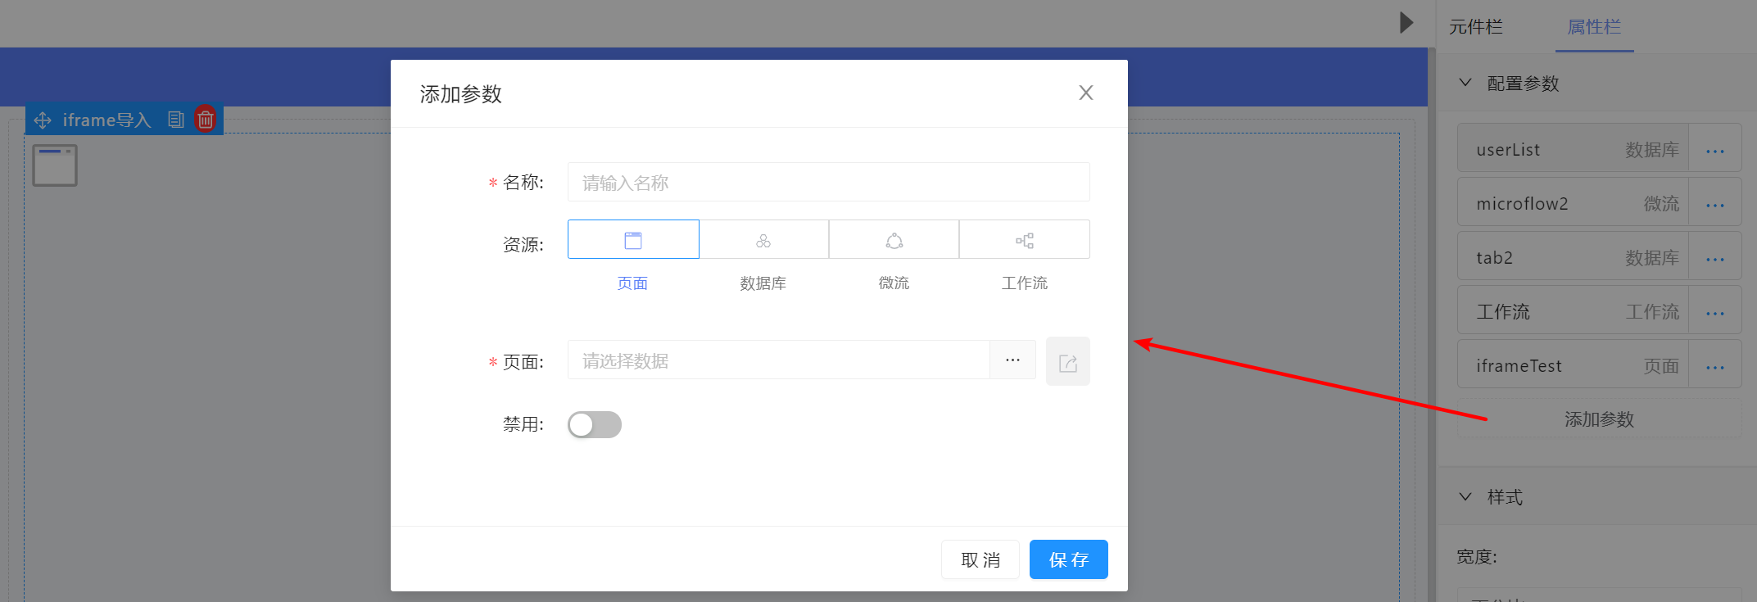Switch to the 元件栏 tab
The height and width of the screenshot is (602, 1757).
point(1475,27)
